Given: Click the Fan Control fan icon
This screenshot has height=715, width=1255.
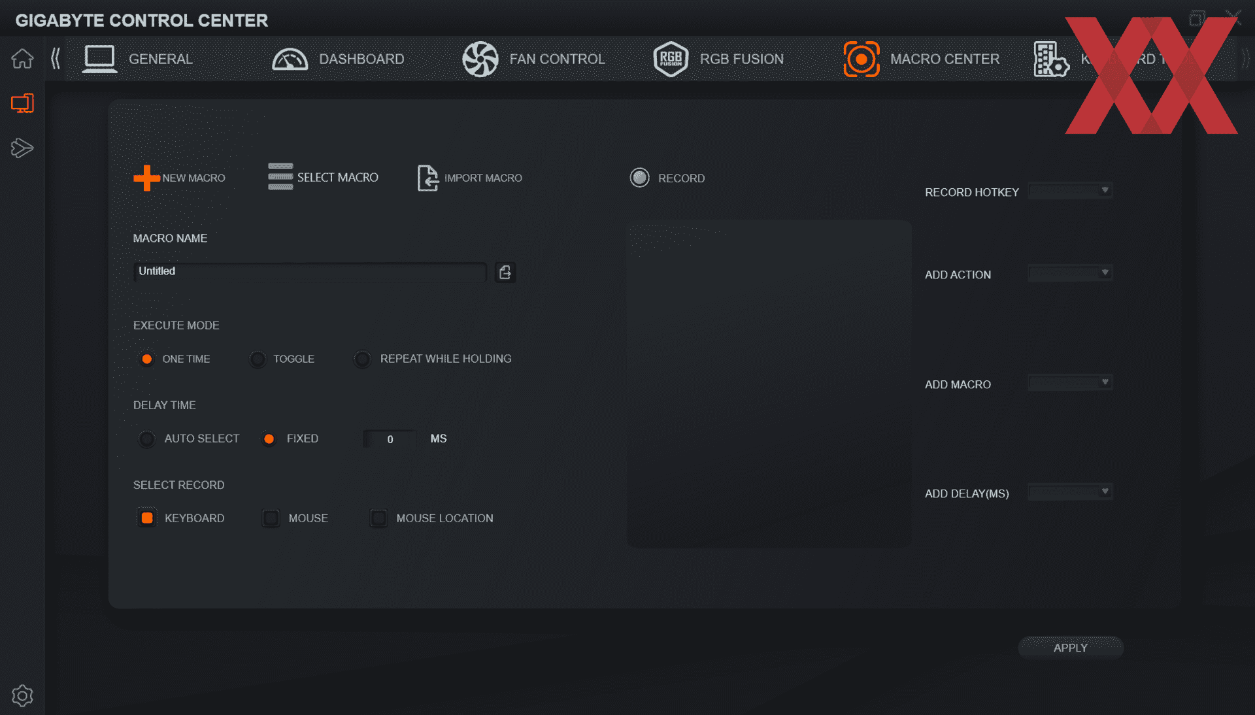Looking at the screenshot, I should pos(480,59).
